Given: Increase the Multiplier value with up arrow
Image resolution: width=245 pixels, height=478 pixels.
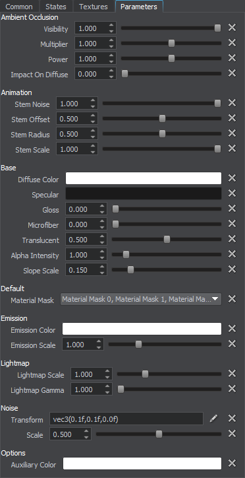Looking at the screenshot, I should coord(111,40).
